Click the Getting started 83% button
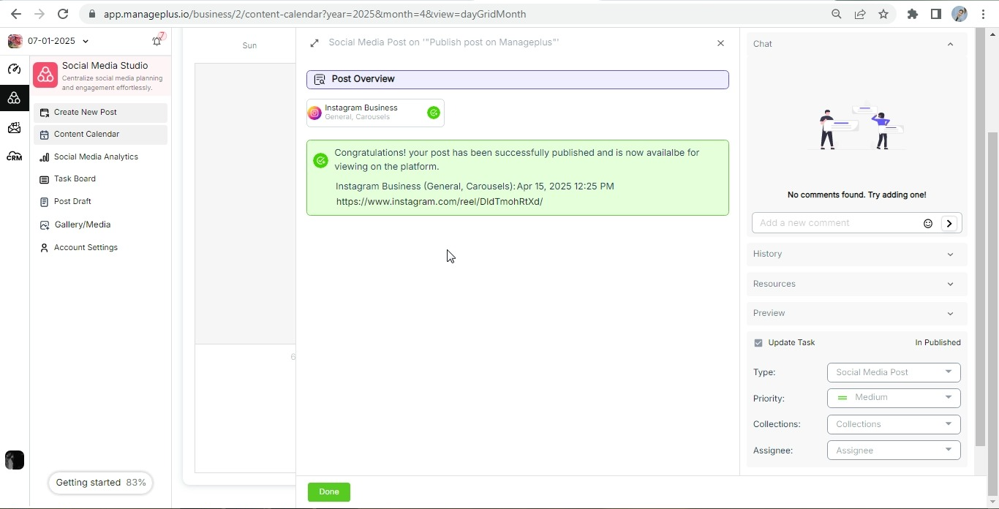 (100, 483)
